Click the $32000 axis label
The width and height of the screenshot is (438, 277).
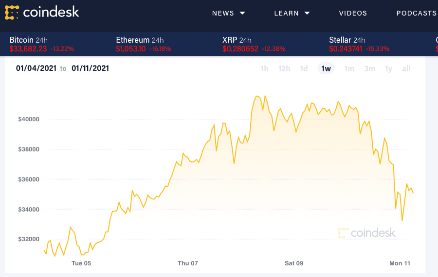click(29, 239)
